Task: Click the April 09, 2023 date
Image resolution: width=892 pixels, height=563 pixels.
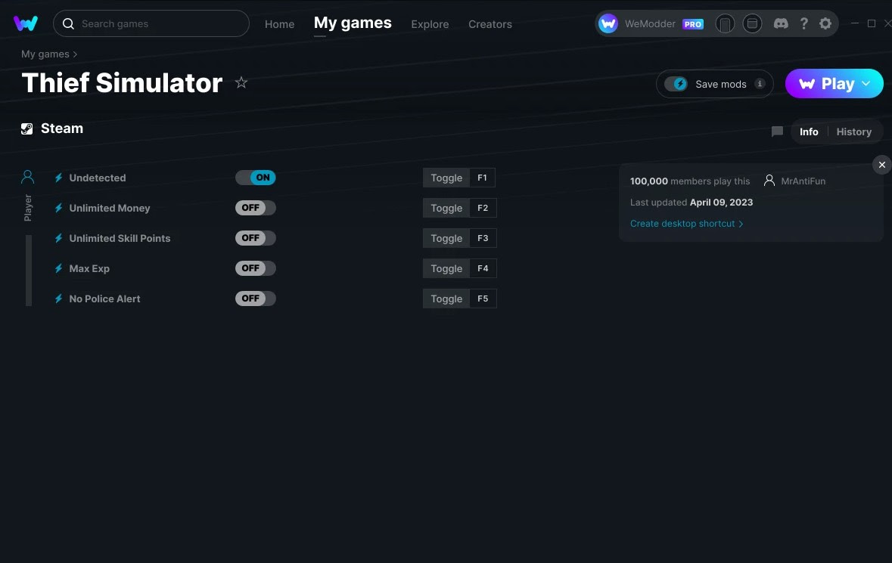Action: [x=721, y=202]
